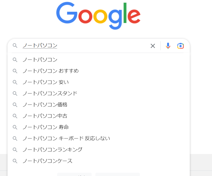Pick suggestion ノートパソコンスタンド
Image resolution: width=212 pixels, height=176 pixels.
tap(50, 93)
